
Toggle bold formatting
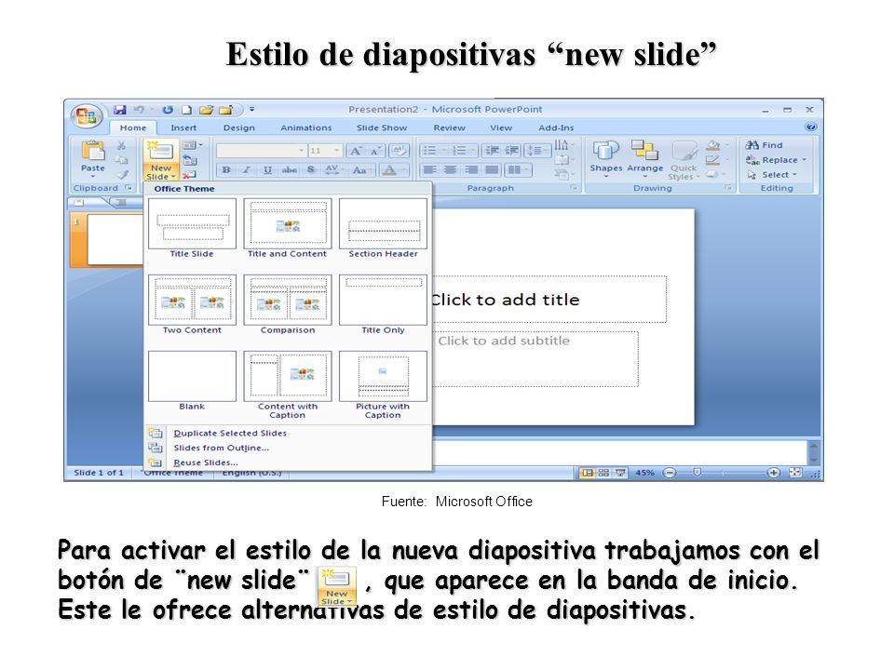[x=226, y=169]
